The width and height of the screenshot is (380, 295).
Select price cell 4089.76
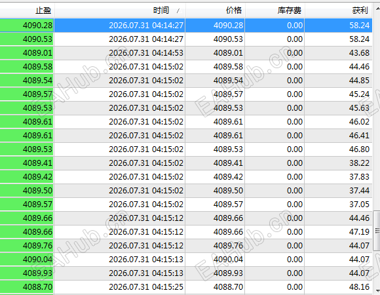point(215,246)
